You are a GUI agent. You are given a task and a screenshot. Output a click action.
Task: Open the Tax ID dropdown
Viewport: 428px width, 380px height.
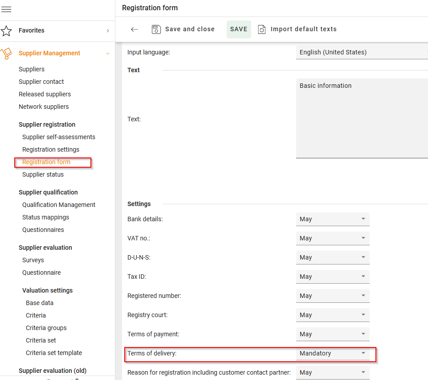(x=332, y=277)
